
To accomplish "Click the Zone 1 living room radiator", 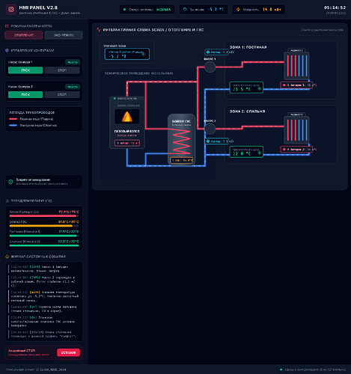I will (x=296, y=66).
